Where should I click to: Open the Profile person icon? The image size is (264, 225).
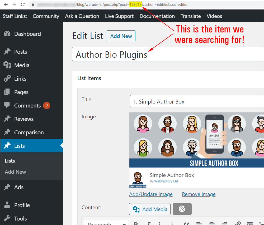click(x=7, y=205)
